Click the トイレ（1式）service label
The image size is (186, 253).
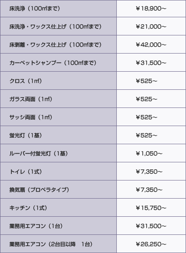point(26,171)
